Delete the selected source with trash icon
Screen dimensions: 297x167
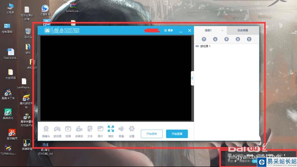249,39
